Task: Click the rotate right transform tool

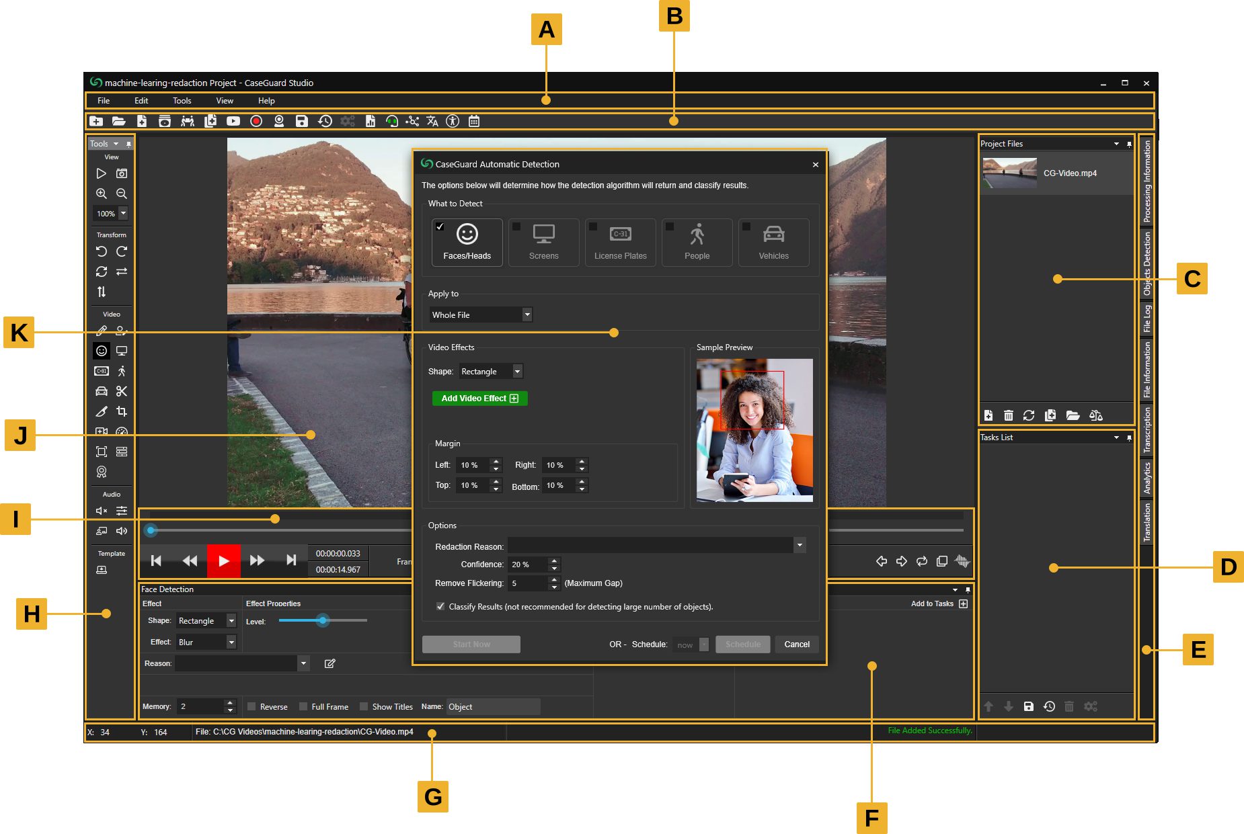Action: pyautogui.click(x=122, y=251)
